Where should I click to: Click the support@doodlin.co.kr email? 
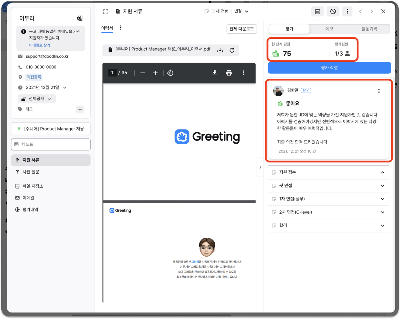47,56
